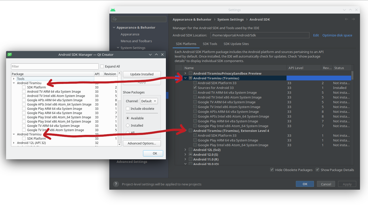368x205 pixels.
Task: Open Menus and Toolbars settings page
Action: (136, 41)
